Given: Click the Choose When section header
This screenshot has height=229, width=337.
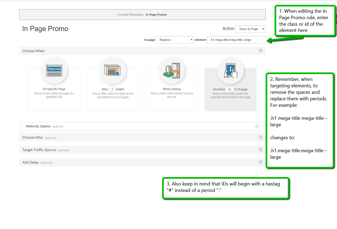Looking at the screenshot, I should click(34, 51).
